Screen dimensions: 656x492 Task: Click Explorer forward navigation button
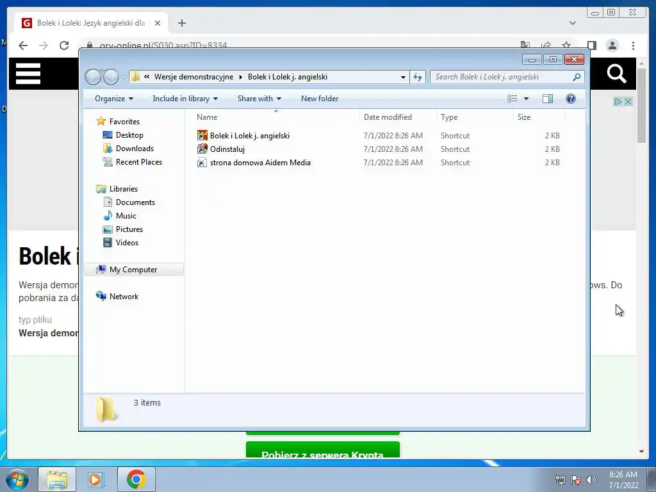click(x=111, y=77)
